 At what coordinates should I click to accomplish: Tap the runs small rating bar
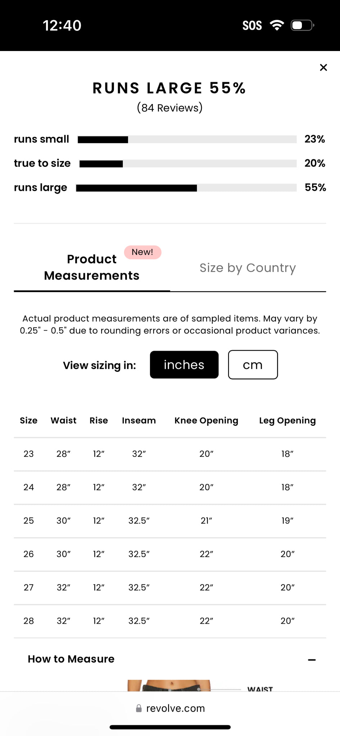[x=187, y=139]
